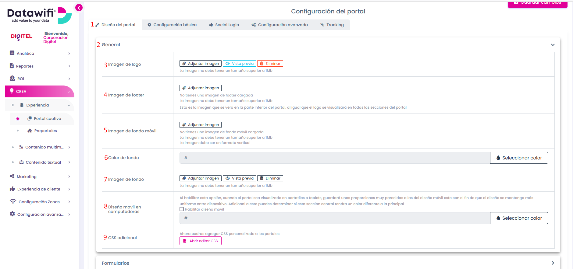
Task: Click the Reportes document icon
Action: pos(12,66)
